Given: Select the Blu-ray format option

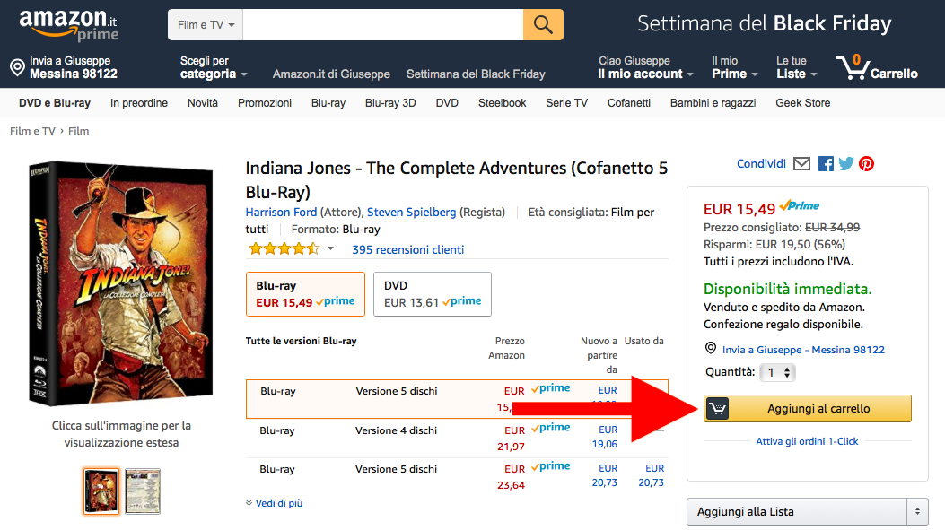Looking at the screenshot, I should [x=305, y=294].
